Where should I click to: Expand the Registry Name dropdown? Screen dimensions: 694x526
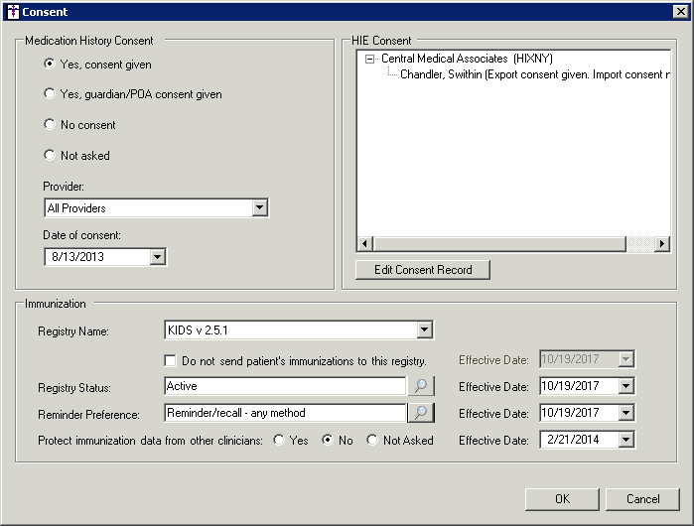tap(424, 330)
